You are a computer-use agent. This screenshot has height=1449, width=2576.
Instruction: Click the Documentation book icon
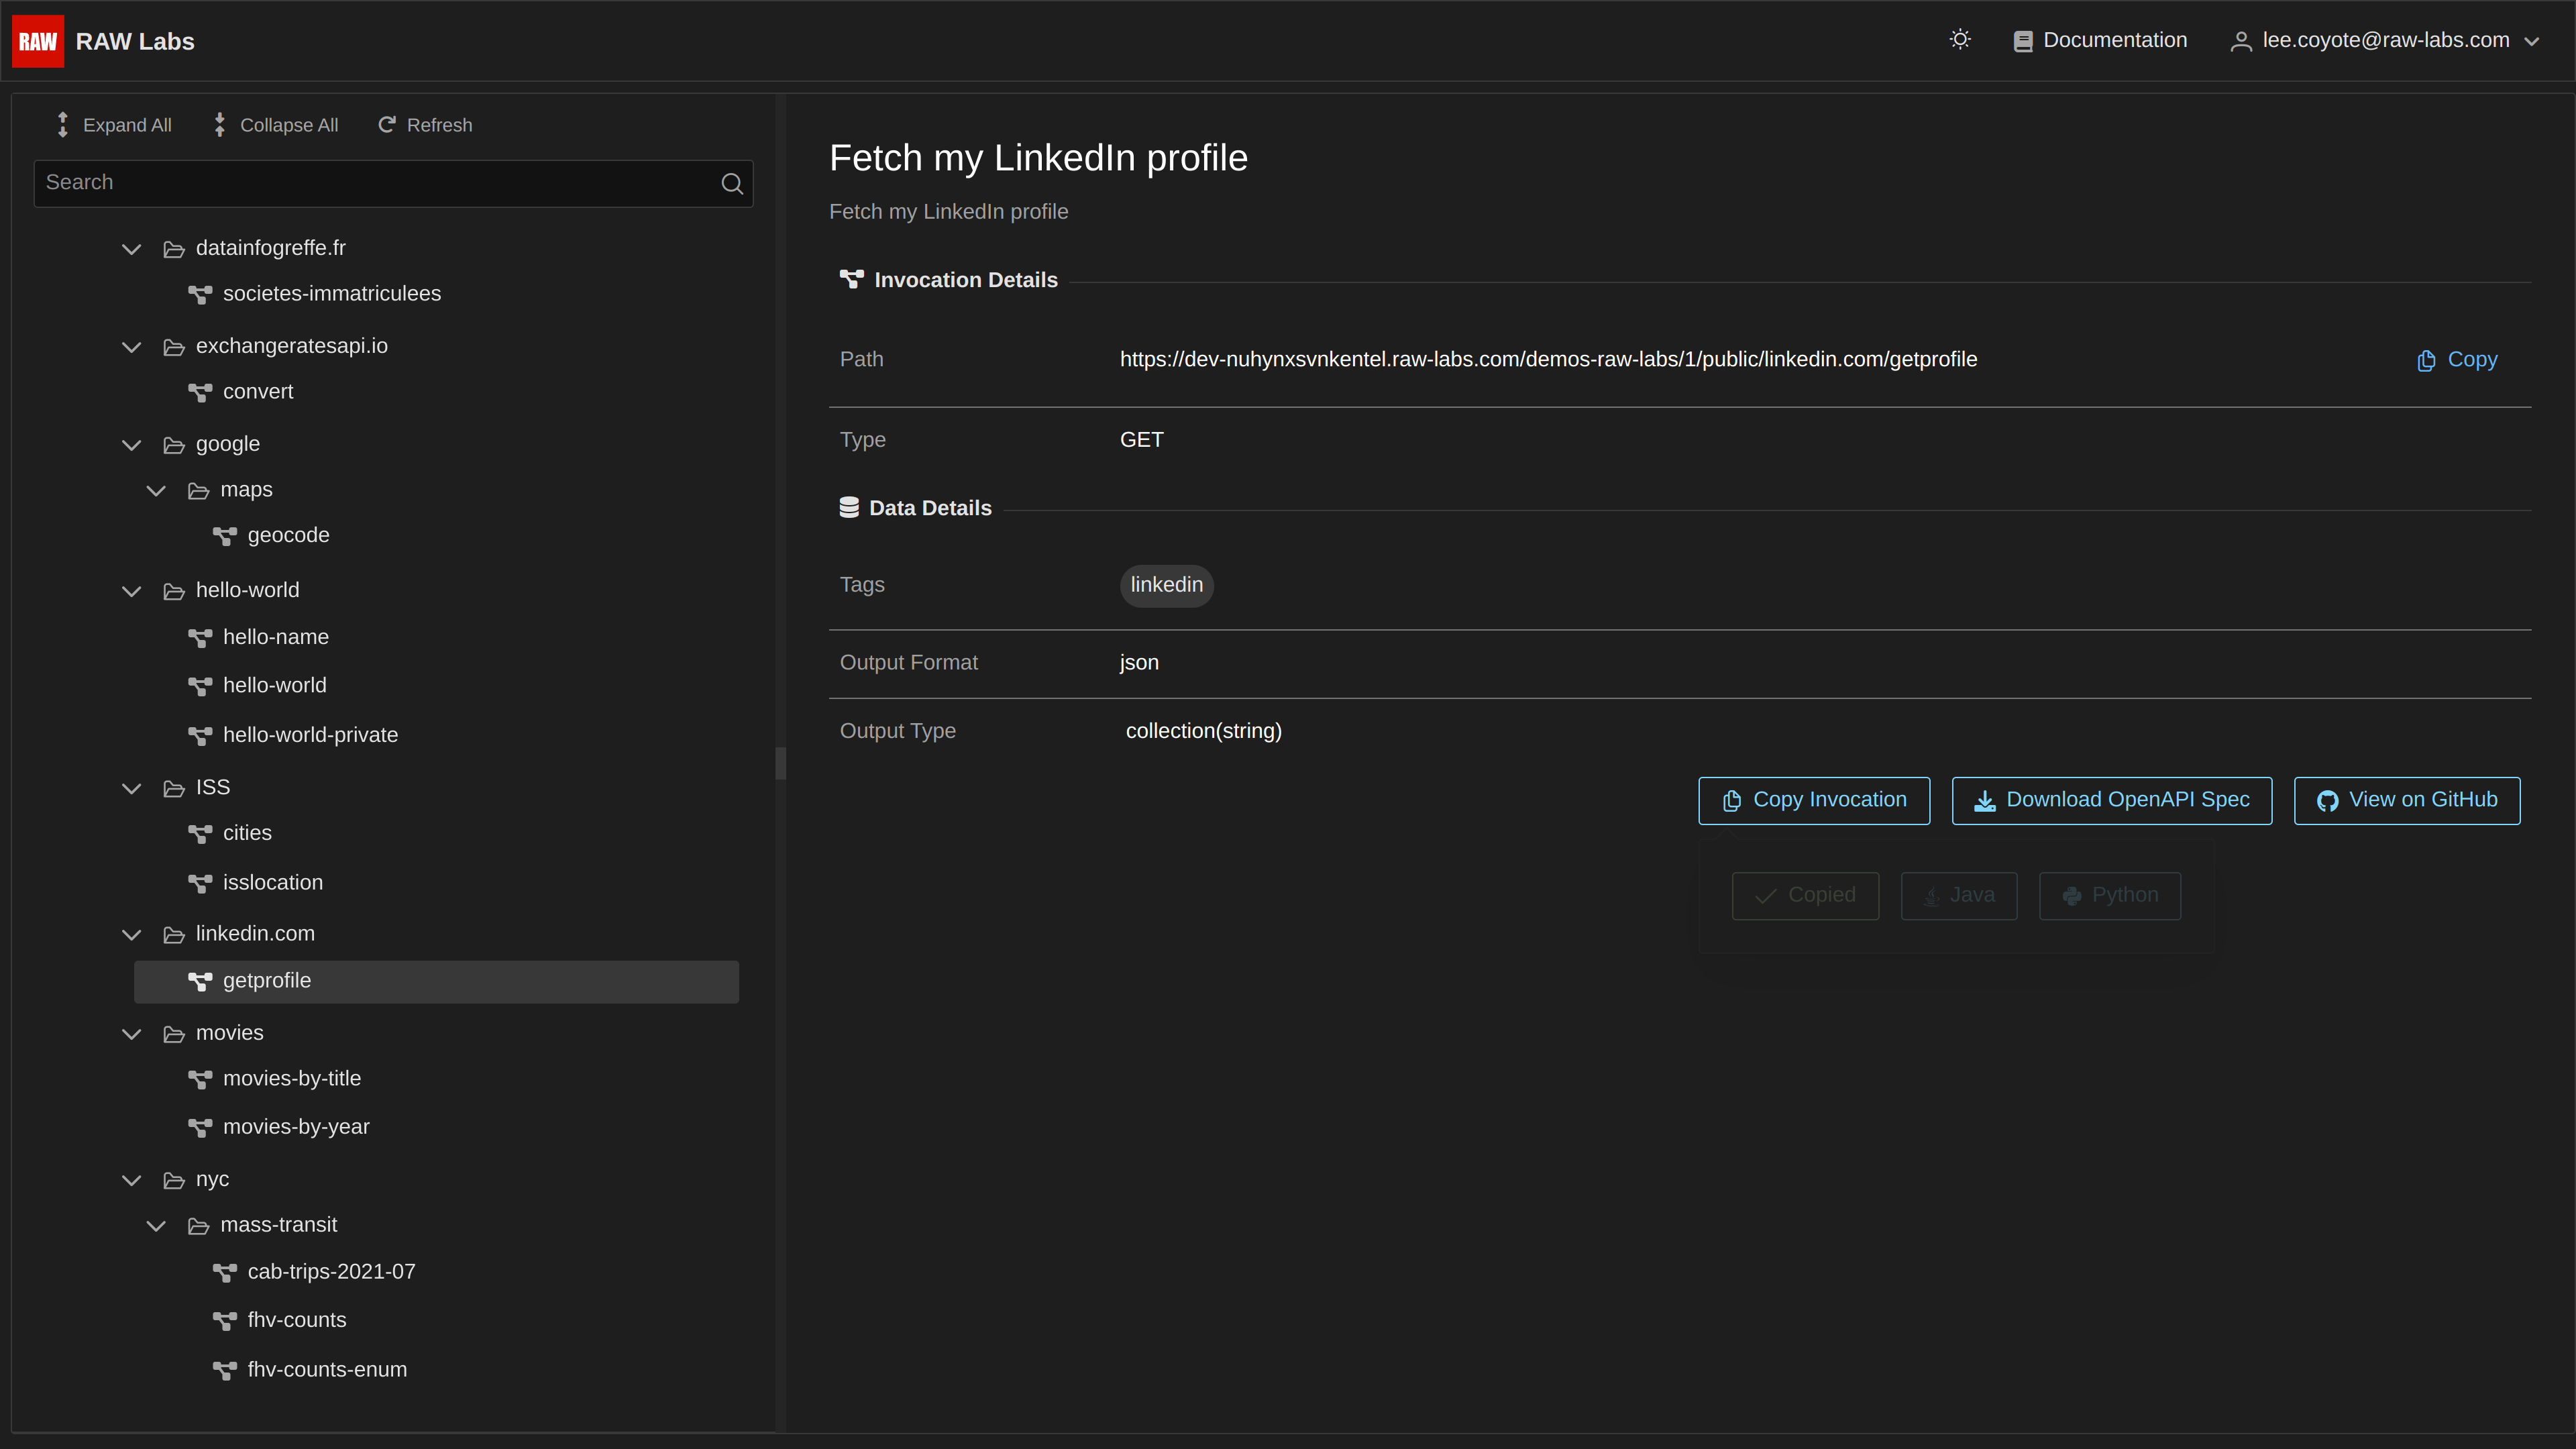2023,41
